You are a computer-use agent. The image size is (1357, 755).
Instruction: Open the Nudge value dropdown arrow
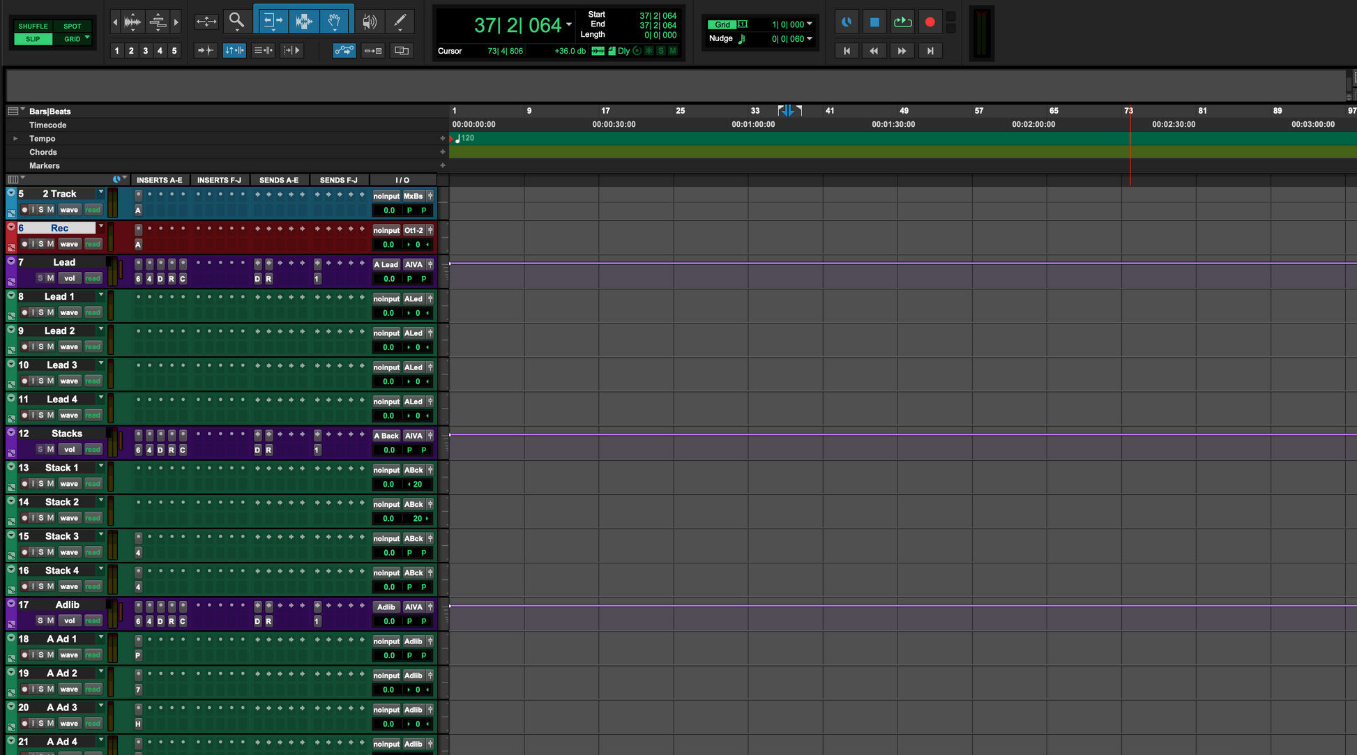810,39
